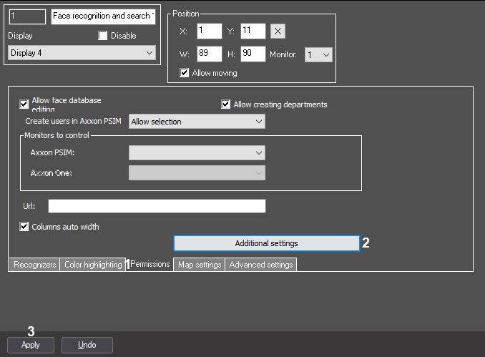Click the Undo button
Viewport: 485px width, 357px height.
click(87, 345)
